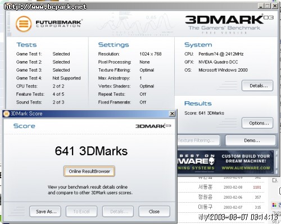Click date 2003-02-08 in background list

tap(233, 187)
